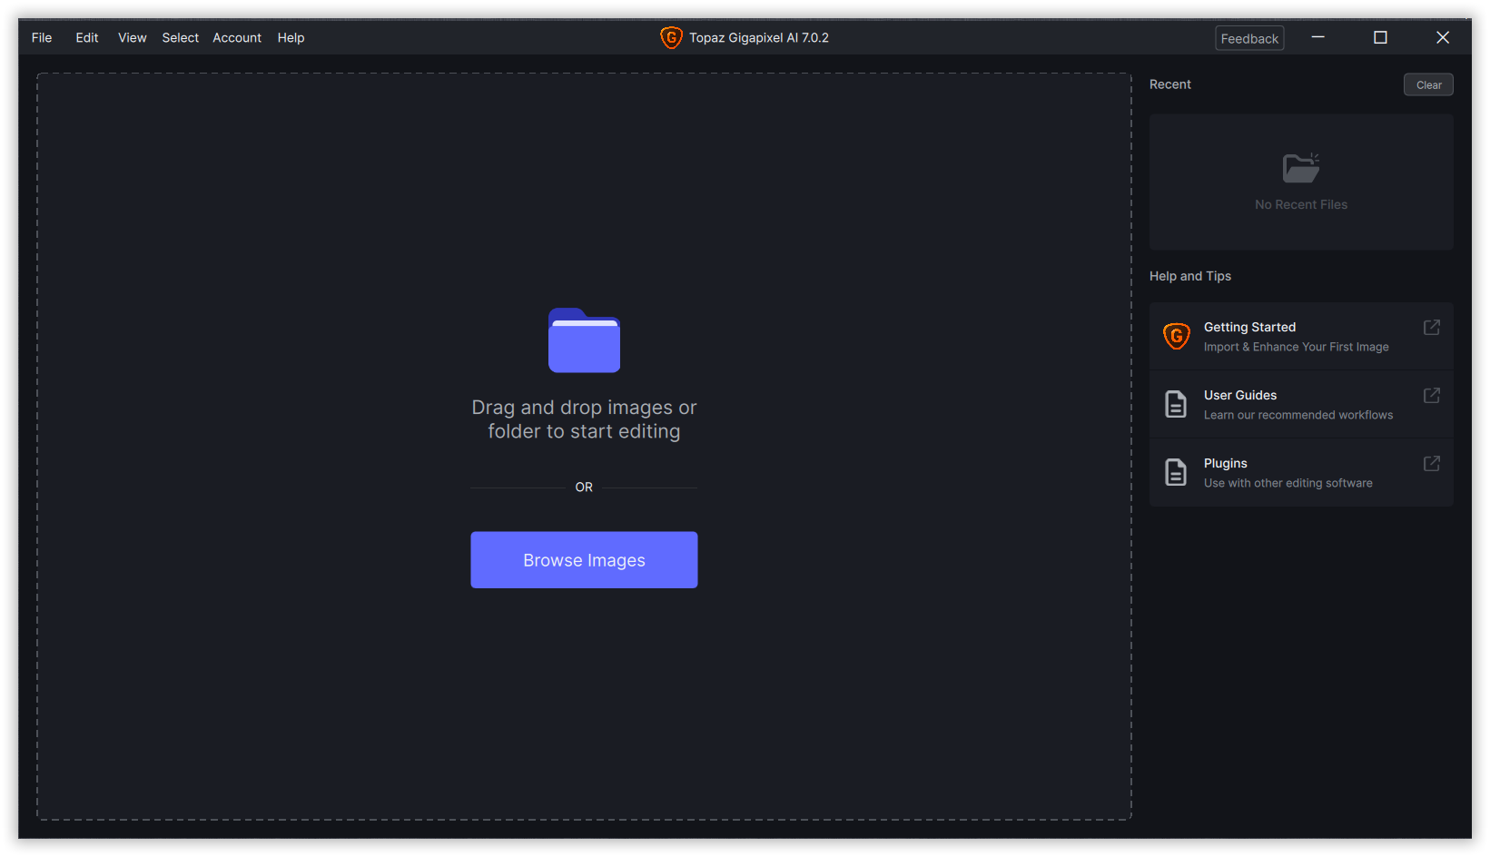Click the Topaz Gigapixel logo in the title bar
The image size is (1490, 857).
coord(671,37)
